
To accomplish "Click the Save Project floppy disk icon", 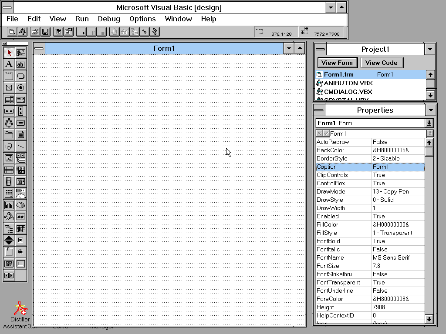I will click(45, 31).
